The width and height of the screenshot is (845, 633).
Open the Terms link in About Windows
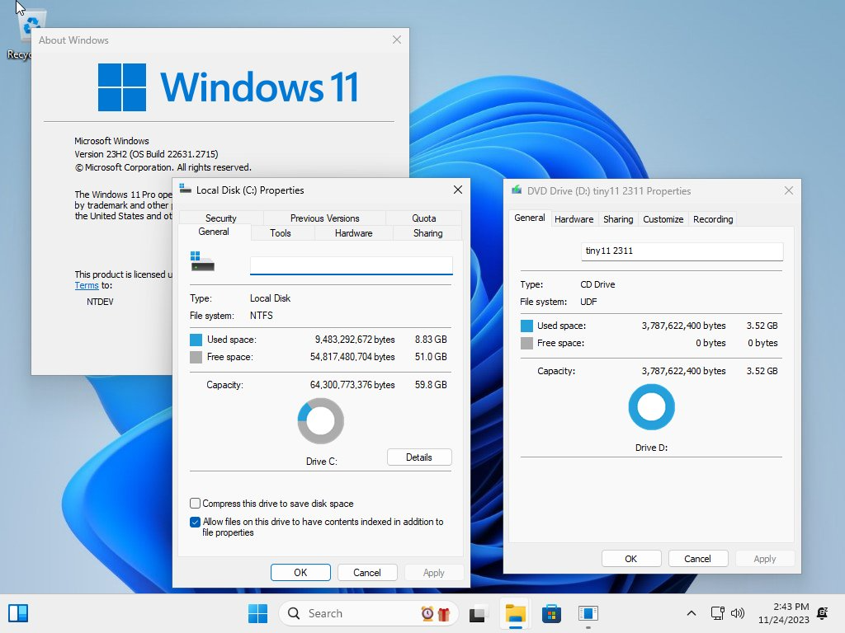pos(87,285)
